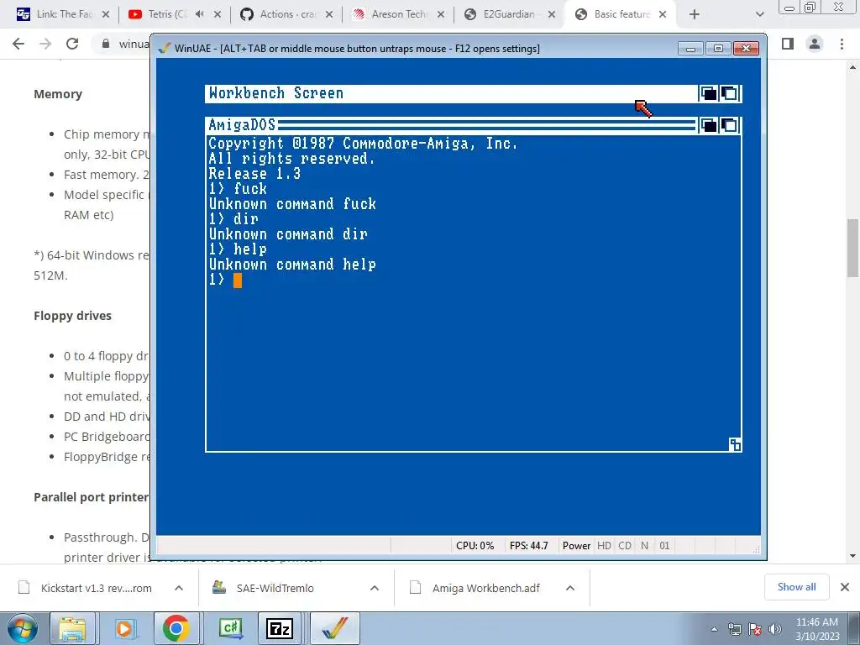
Task: Click the volume speaker tray icon
Action: tap(775, 629)
